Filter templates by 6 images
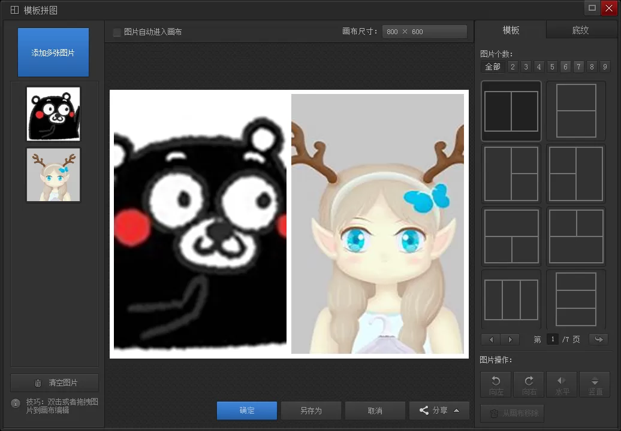 566,67
